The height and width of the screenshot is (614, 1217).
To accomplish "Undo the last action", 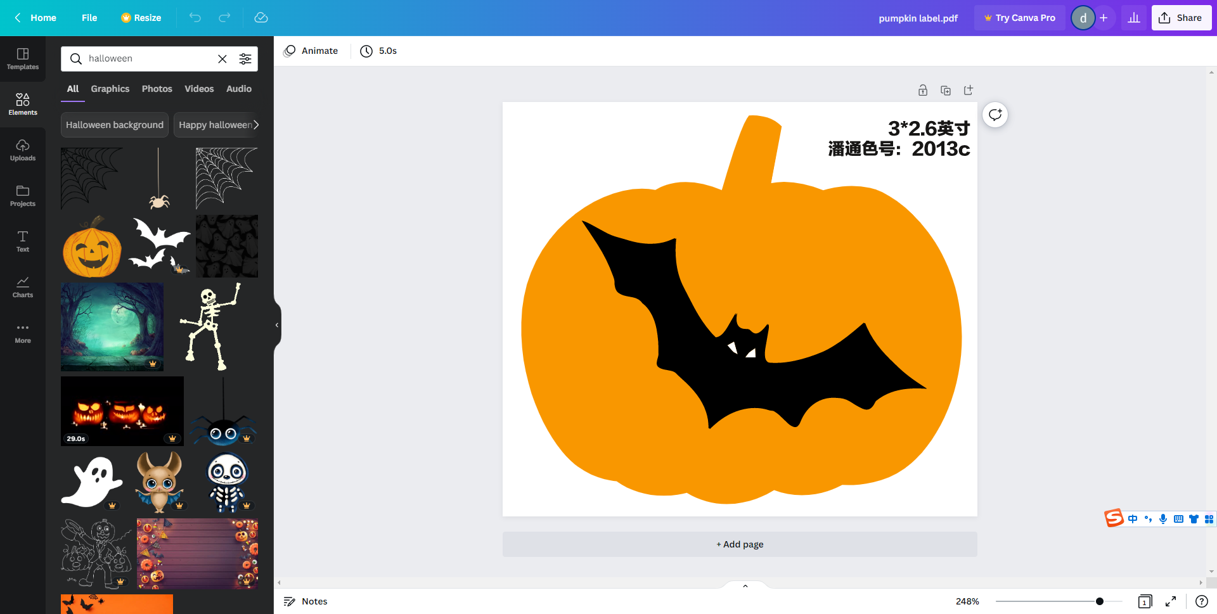I will tap(195, 18).
